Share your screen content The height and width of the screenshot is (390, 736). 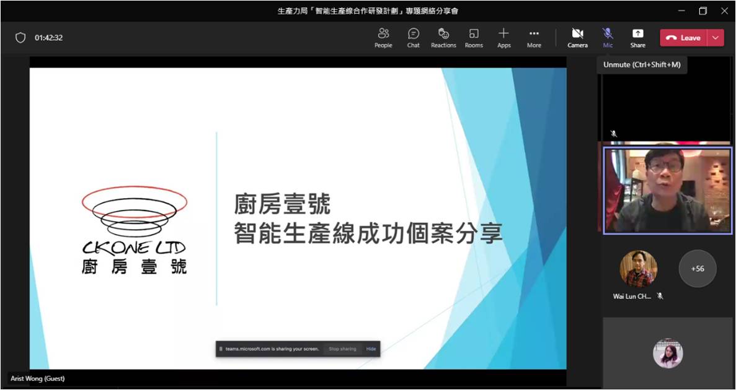pyautogui.click(x=637, y=38)
